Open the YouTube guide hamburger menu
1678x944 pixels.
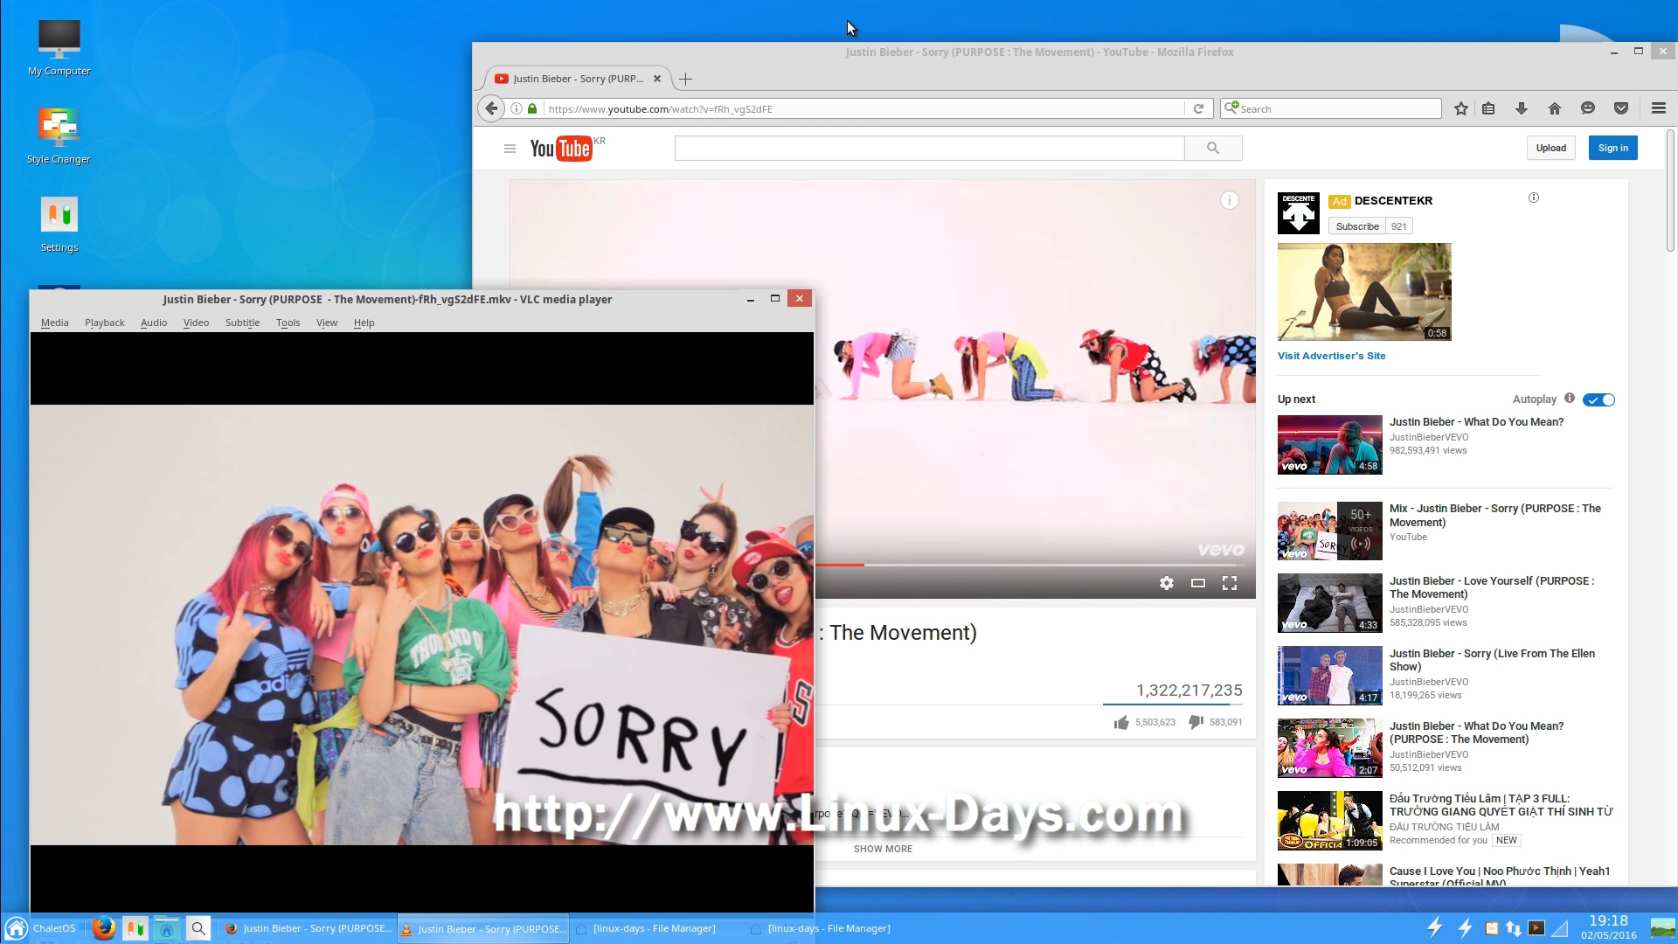(510, 149)
